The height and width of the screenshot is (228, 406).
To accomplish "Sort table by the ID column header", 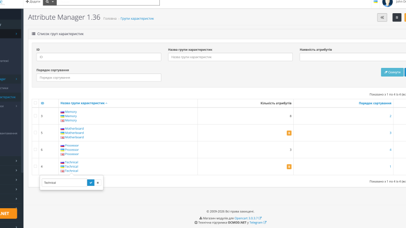I will (43, 103).
